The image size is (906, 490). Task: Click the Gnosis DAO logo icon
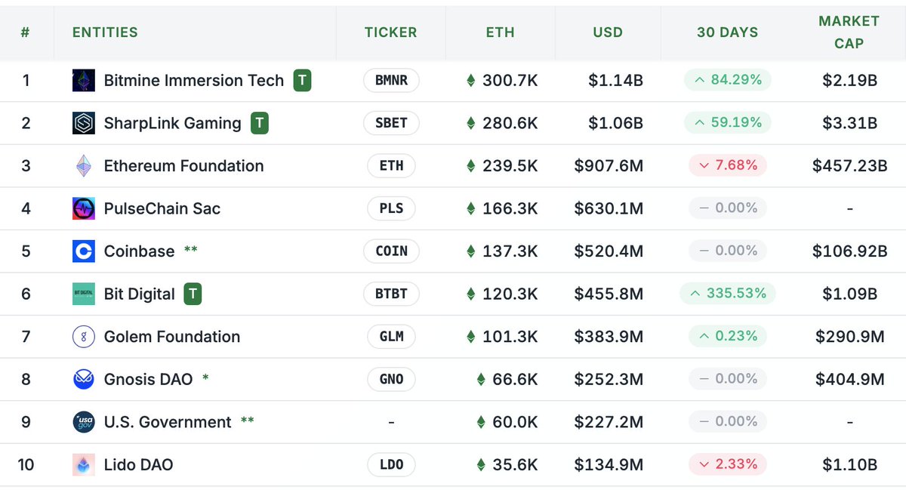click(x=84, y=379)
